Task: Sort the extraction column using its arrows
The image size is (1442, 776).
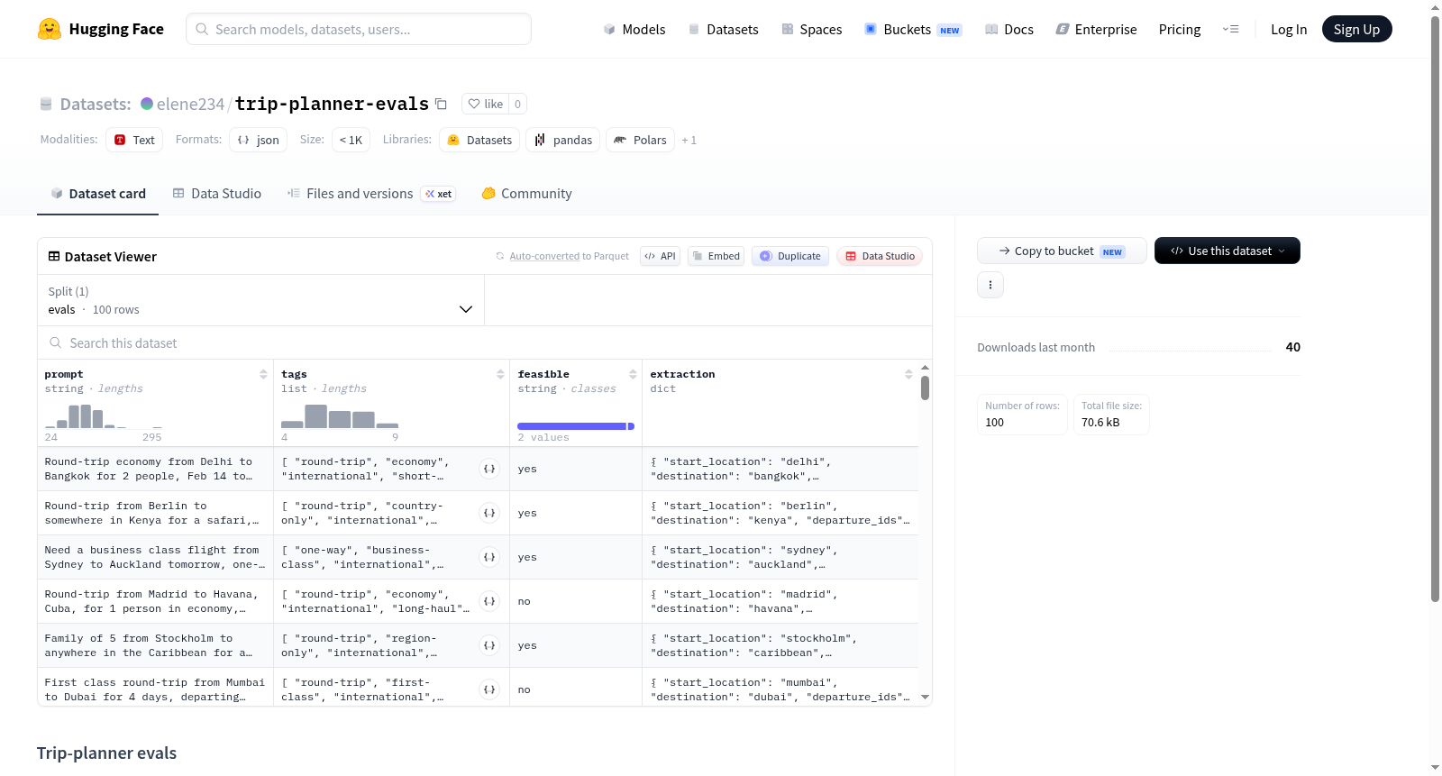Action: click(908, 374)
